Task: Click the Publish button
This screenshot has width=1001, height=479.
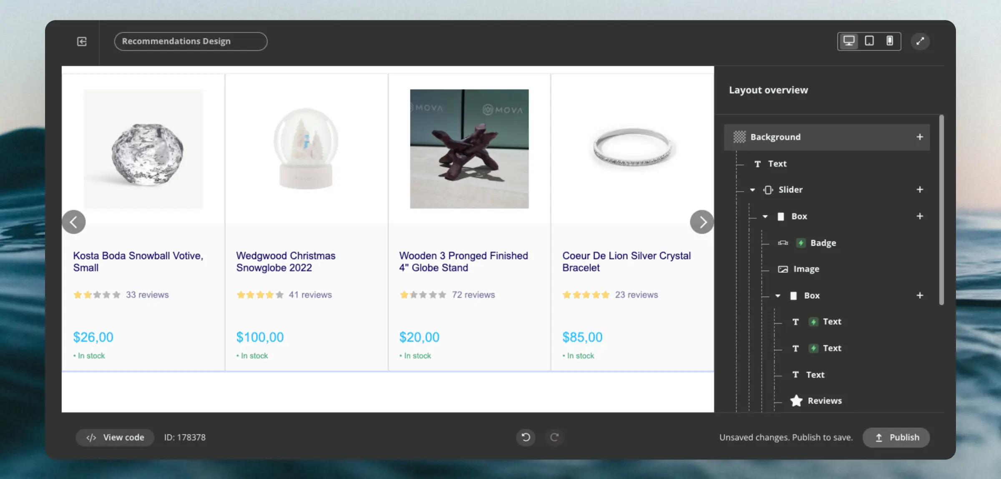Action: [898, 437]
